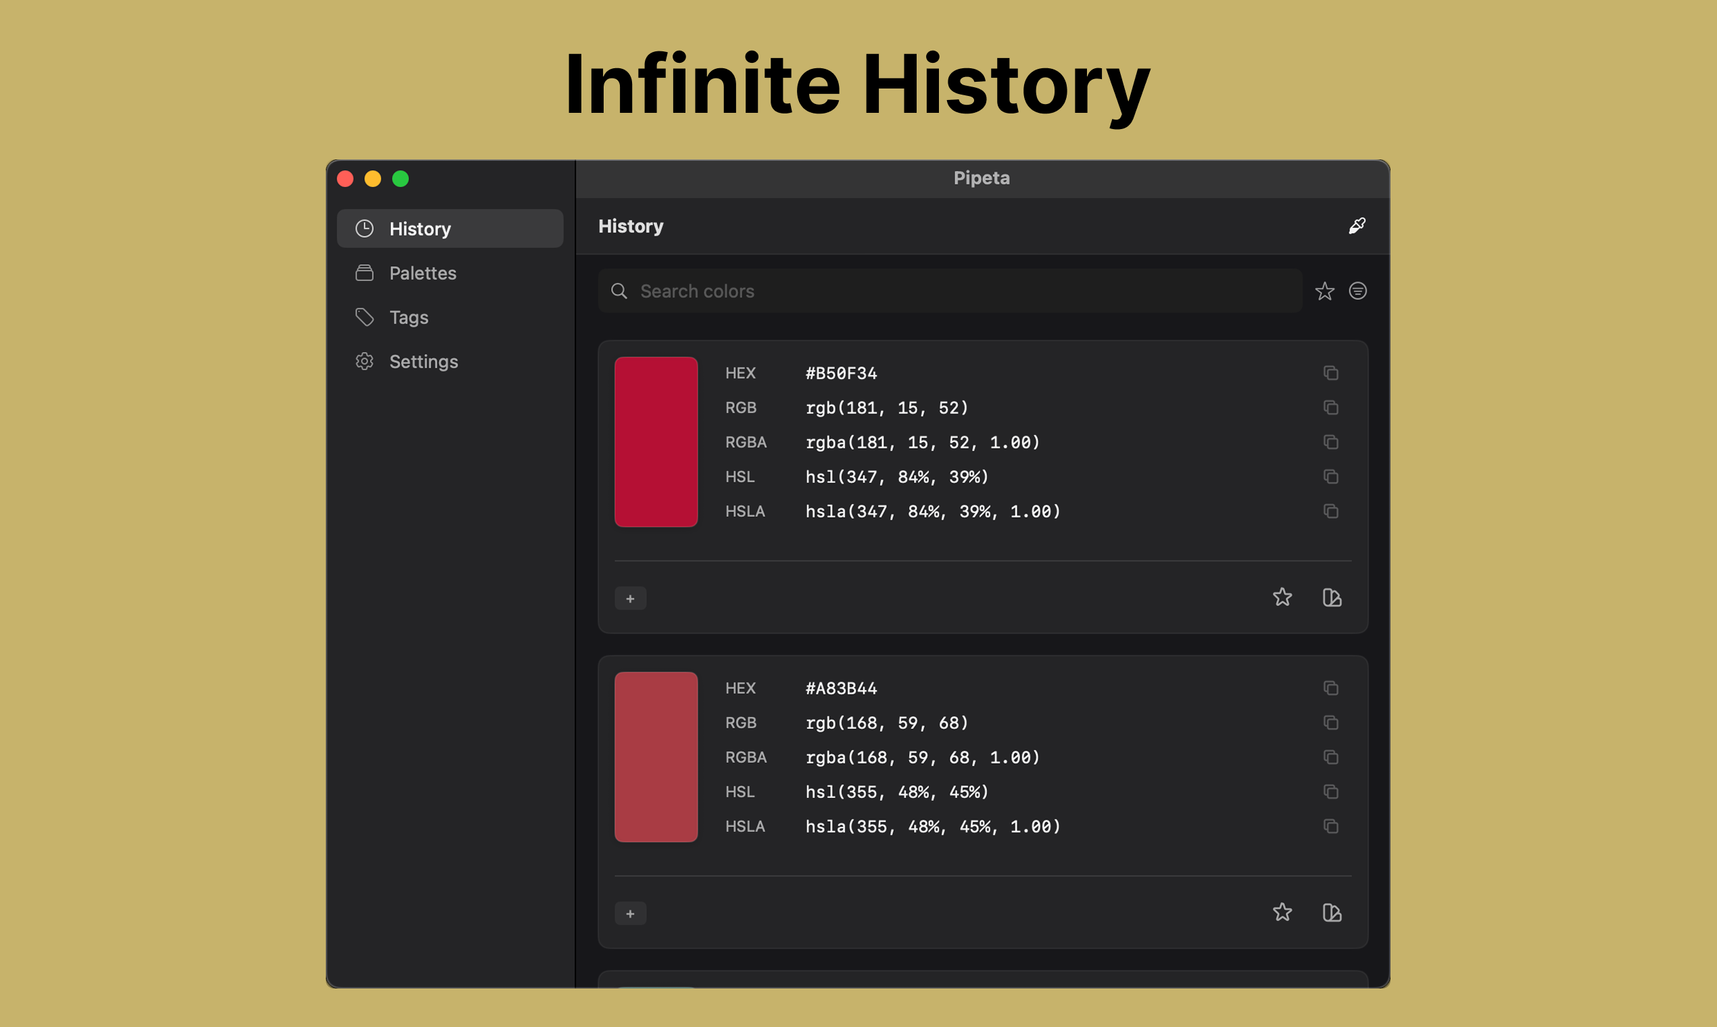Copy the HEX value #B50F34
This screenshot has width=1717, height=1027.
click(x=1330, y=373)
